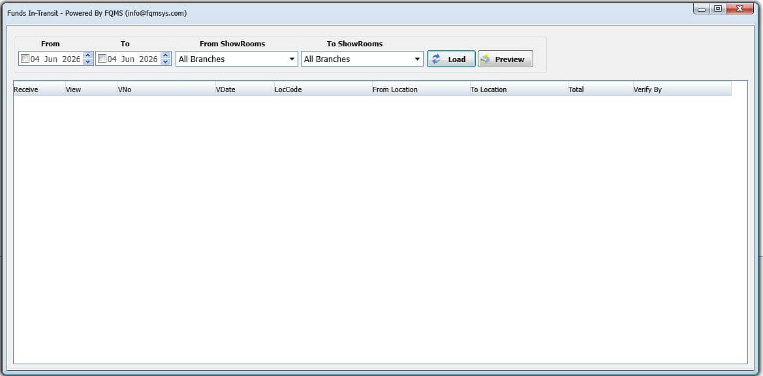Image resolution: width=763 pixels, height=376 pixels.
Task: Sort by the LocCode column header
Action: [323, 89]
